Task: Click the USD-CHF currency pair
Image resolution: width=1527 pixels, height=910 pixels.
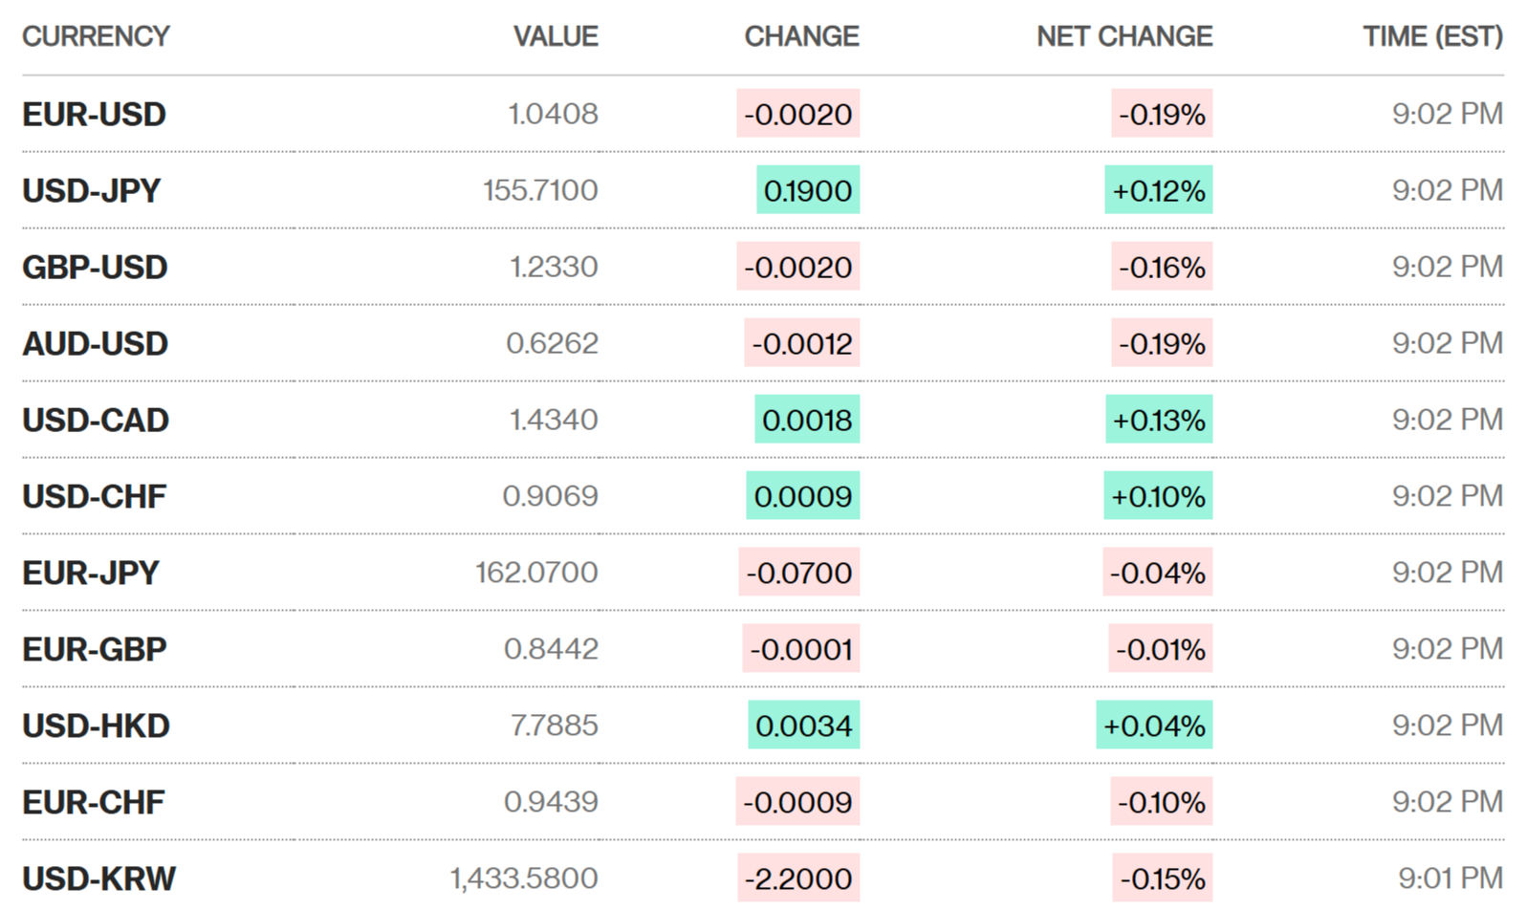Action: (94, 497)
